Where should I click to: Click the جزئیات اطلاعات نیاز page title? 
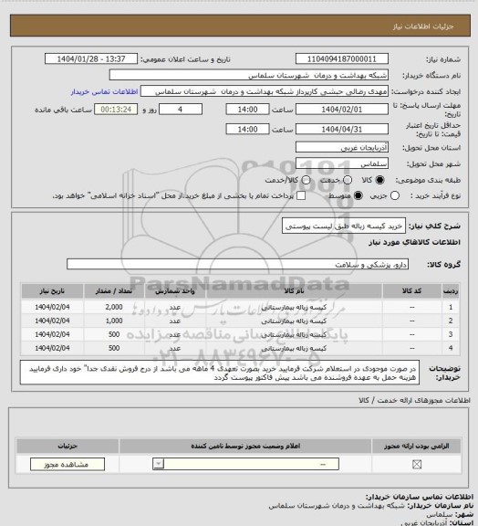coord(423,26)
